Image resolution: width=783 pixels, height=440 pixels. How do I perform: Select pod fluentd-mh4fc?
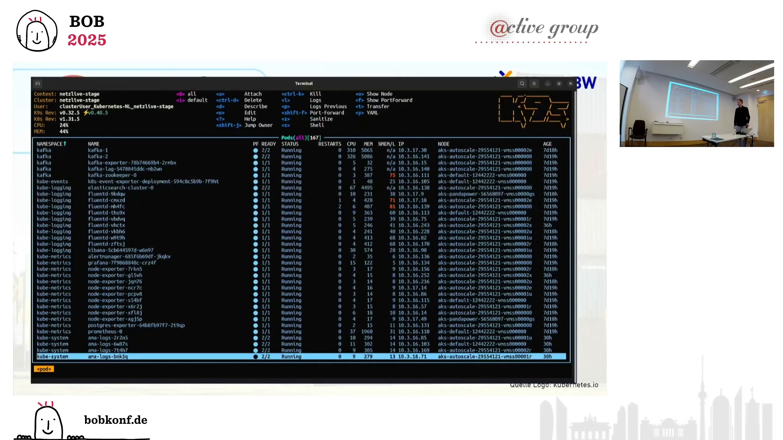tap(301, 207)
